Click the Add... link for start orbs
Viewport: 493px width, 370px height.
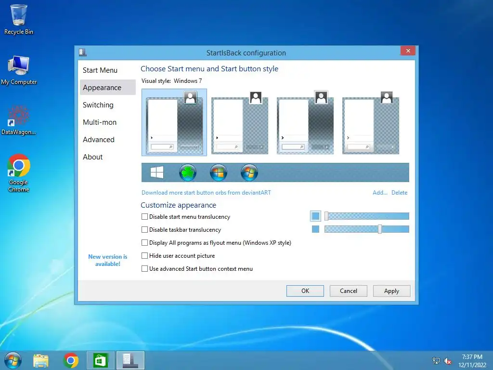click(380, 193)
